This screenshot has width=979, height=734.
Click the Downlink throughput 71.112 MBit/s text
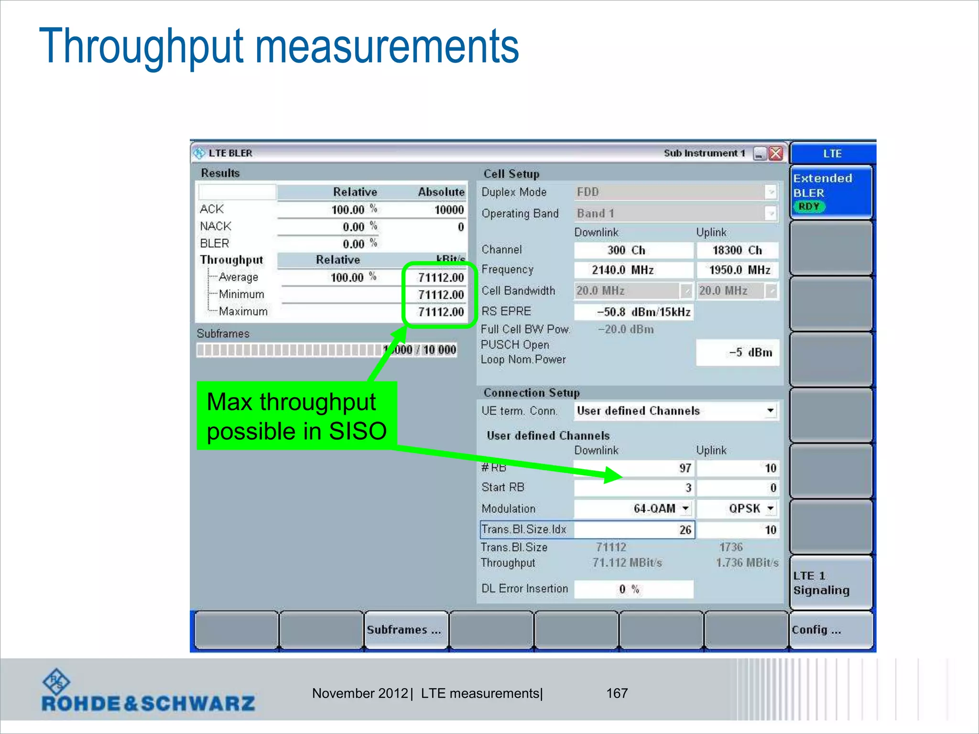[627, 563]
